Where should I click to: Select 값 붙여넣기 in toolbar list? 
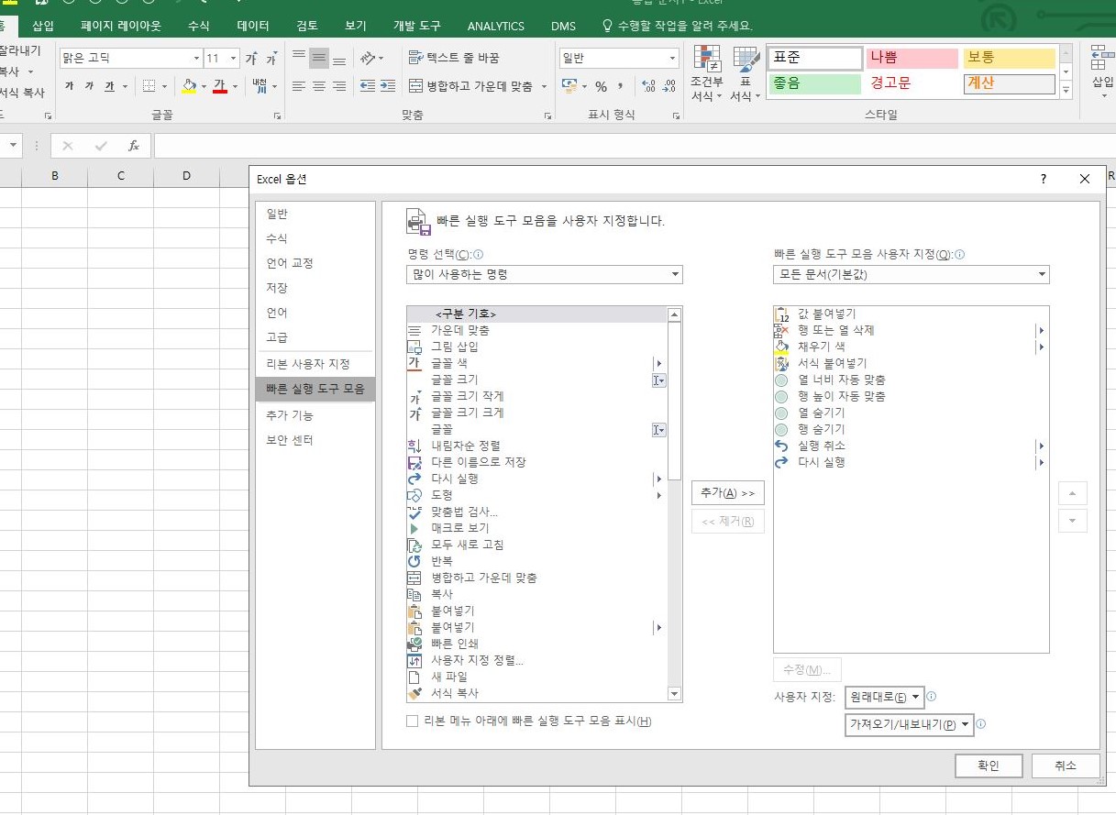coord(911,314)
